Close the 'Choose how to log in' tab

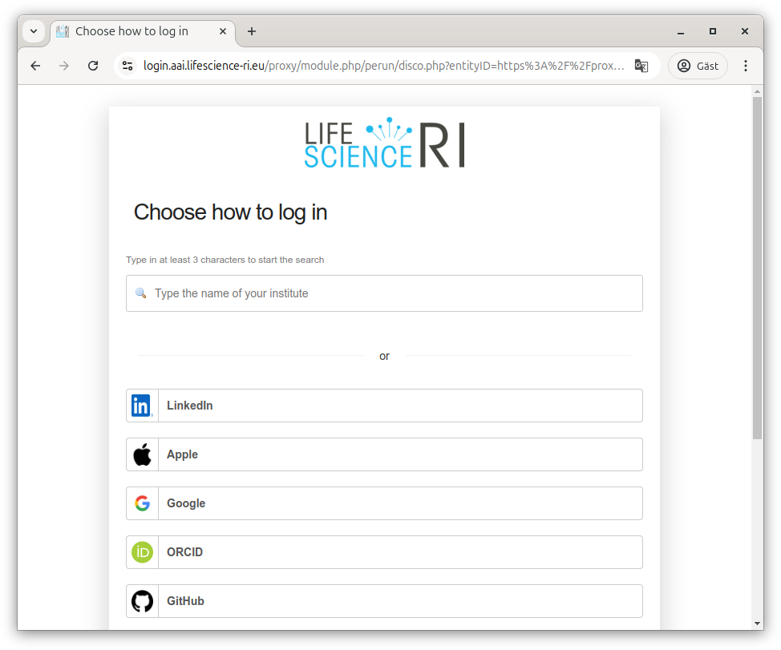(x=223, y=31)
